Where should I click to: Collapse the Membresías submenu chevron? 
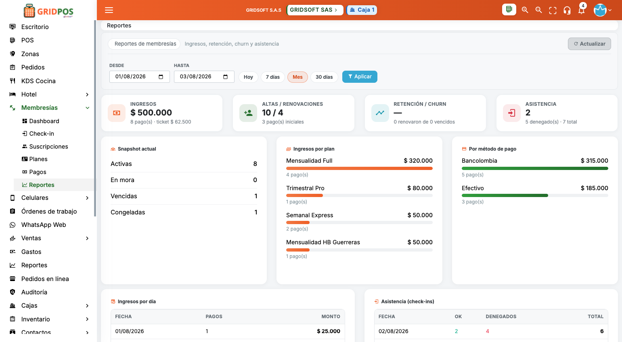(x=87, y=108)
